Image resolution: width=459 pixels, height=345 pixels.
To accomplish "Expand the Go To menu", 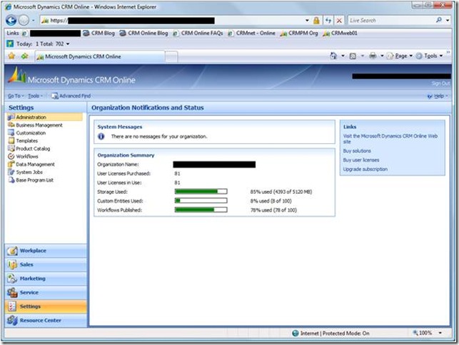I will 15,96.
